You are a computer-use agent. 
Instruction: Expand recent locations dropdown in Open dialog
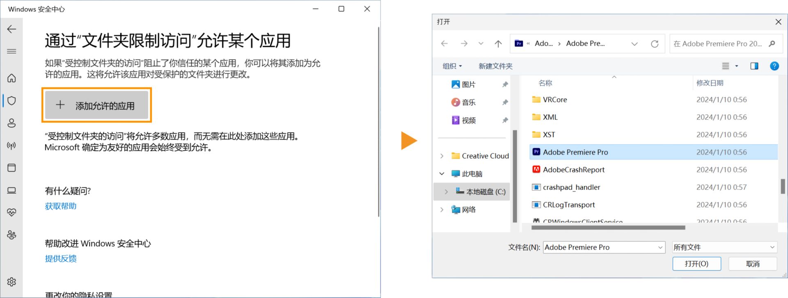481,43
